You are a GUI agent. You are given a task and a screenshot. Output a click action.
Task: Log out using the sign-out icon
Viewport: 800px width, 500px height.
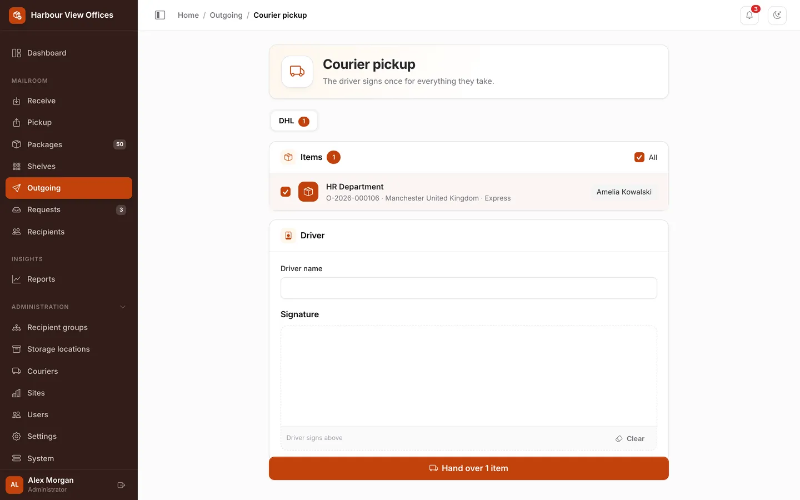coord(121,485)
